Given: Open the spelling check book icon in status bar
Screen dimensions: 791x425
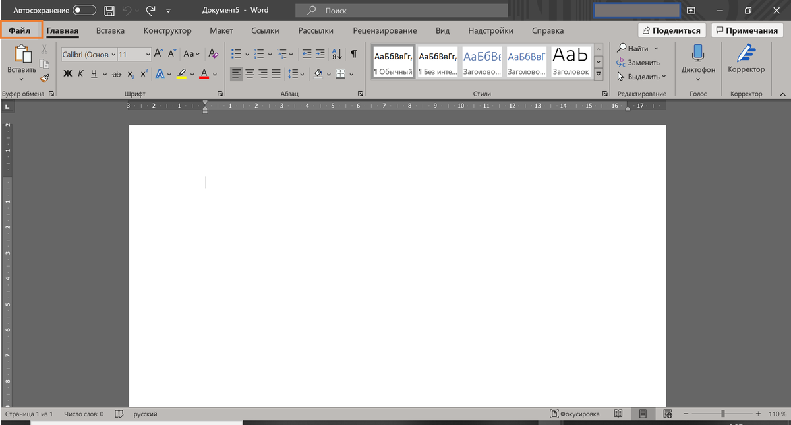Looking at the screenshot, I should click(x=119, y=414).
